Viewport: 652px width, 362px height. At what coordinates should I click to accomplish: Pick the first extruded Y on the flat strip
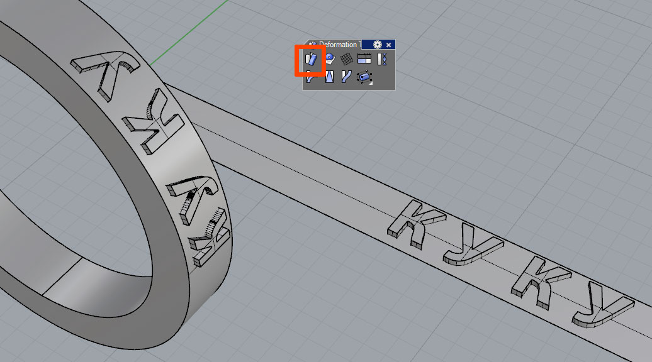[x=471, y=249]
